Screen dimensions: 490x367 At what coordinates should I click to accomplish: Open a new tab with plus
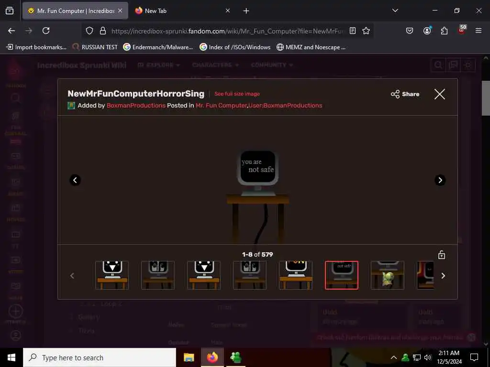point(246,11)
